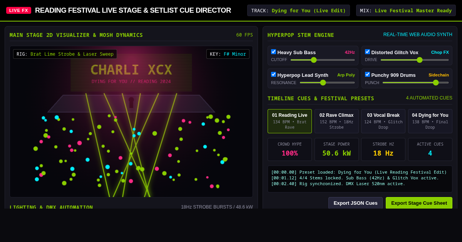Image resolution: width=462 pixels, height=242 pixels.
Task: Click the Arp Poly tag
Action: point(346,75)
